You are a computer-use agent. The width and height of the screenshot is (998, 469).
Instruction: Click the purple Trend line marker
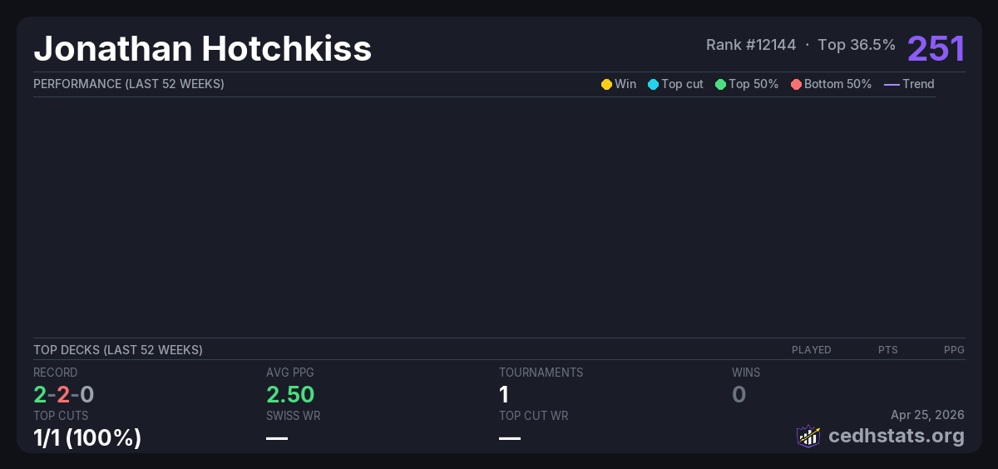click(x=892, y=84)
